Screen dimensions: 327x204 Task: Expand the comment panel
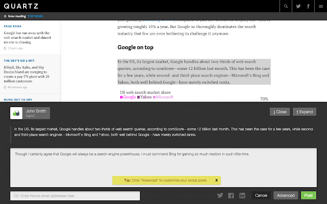tap(305, 112)
